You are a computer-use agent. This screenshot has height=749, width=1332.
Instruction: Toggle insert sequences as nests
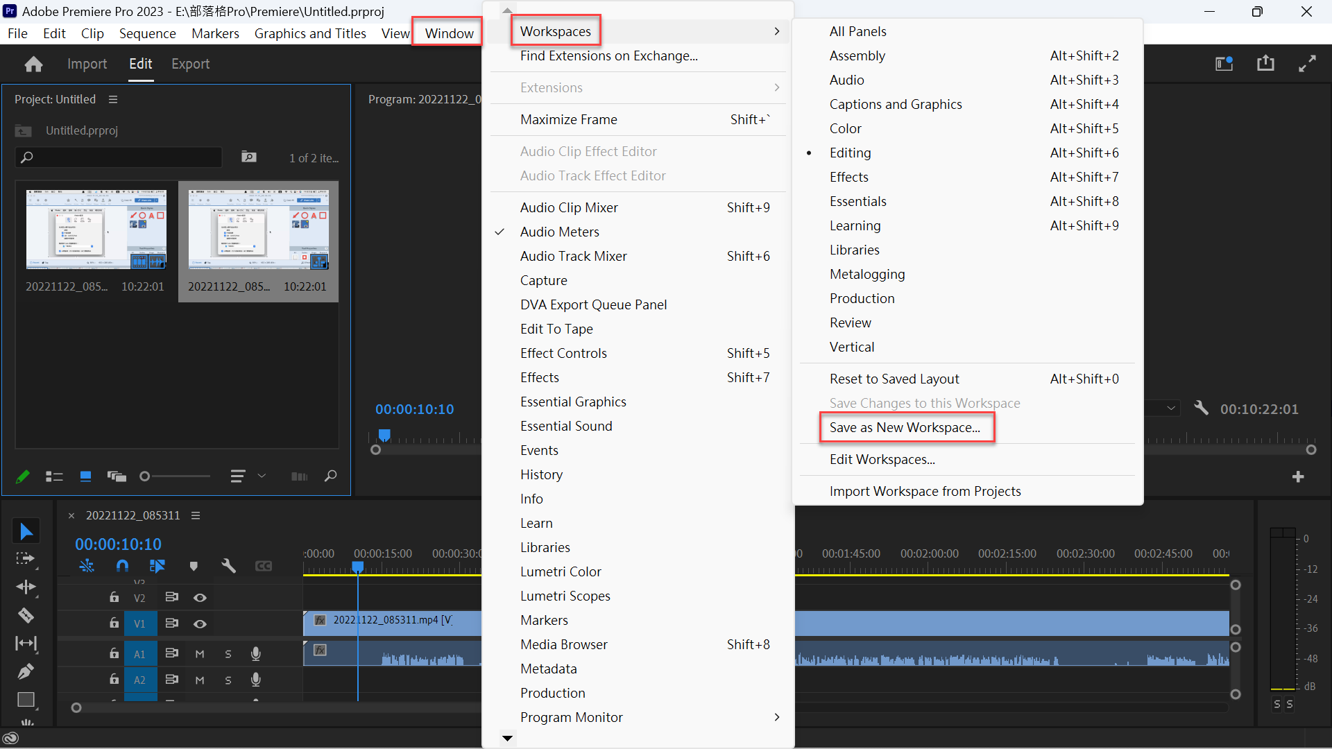(x=87, y=566)
